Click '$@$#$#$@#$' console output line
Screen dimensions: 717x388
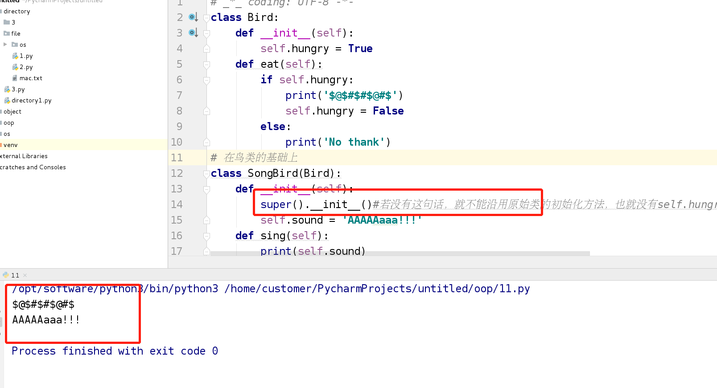point(43,305)
